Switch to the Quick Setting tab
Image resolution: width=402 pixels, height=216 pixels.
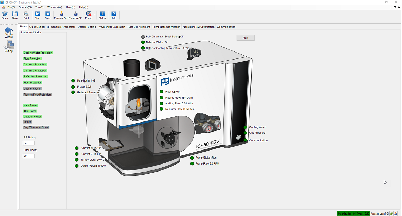[37, 27]
